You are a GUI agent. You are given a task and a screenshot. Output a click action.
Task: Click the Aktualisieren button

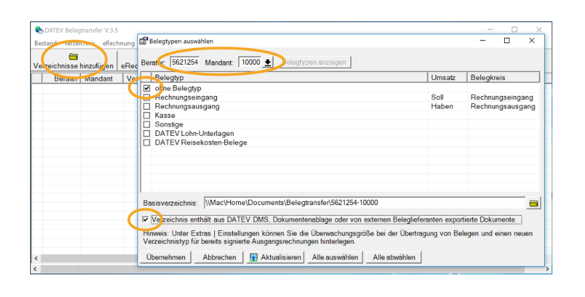[x=275, y=257]
